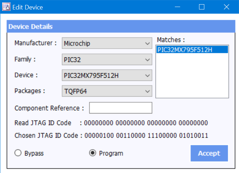Expand the Packages dropdown showing TQFP64
This screenshot has width=239, height=173.
coord(107,91)
